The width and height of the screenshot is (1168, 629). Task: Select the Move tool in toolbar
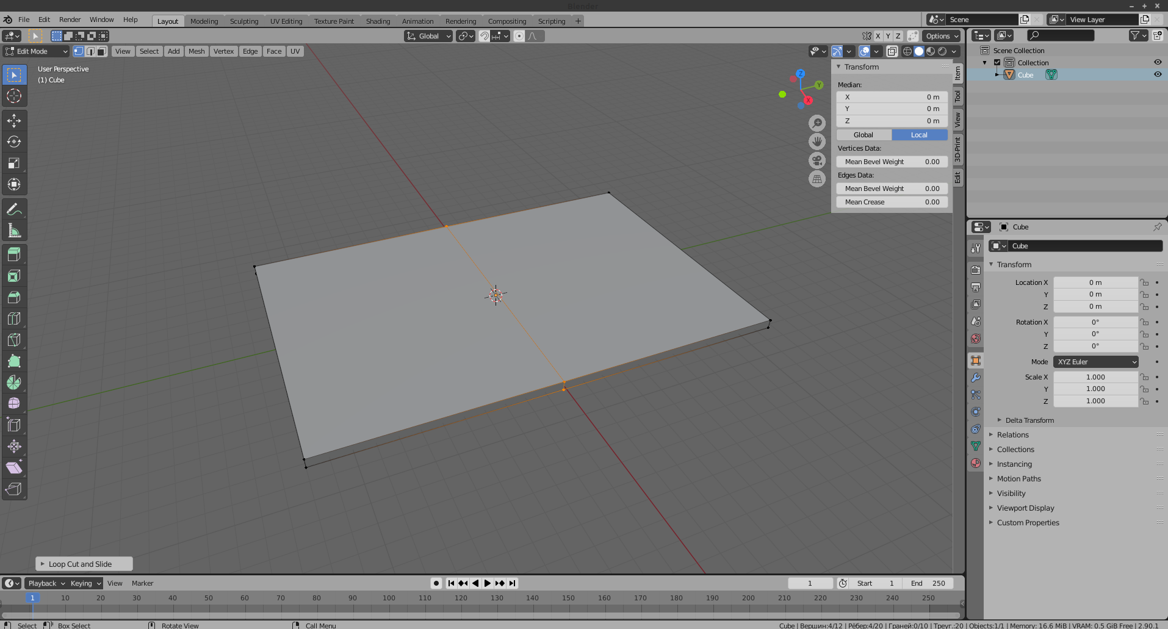point(14,121)
